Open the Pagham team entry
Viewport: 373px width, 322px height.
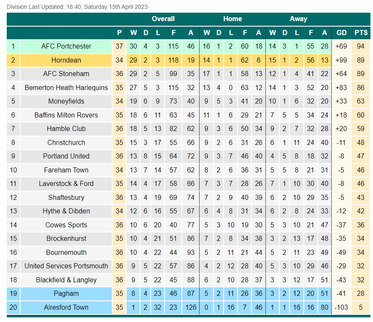click(66, 293)
